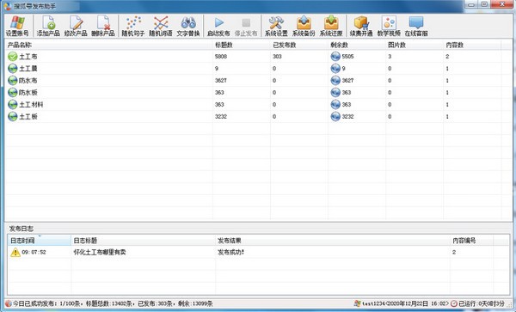
Task: Open 教学视频 tutorial videos
Action: [389, 26]
